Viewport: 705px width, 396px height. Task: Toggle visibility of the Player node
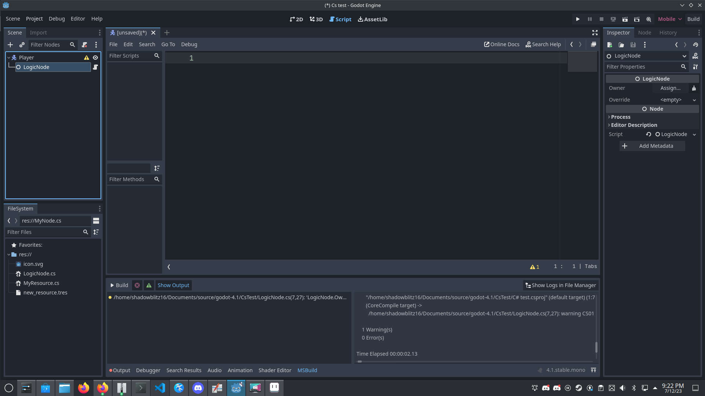click(95, 58)
